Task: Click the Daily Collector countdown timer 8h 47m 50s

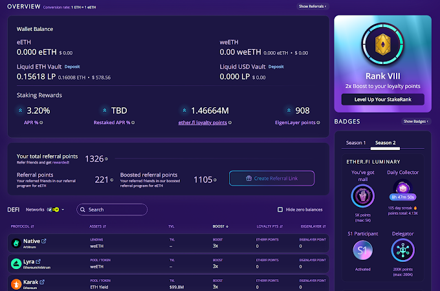Action: (x=402, y=197)
